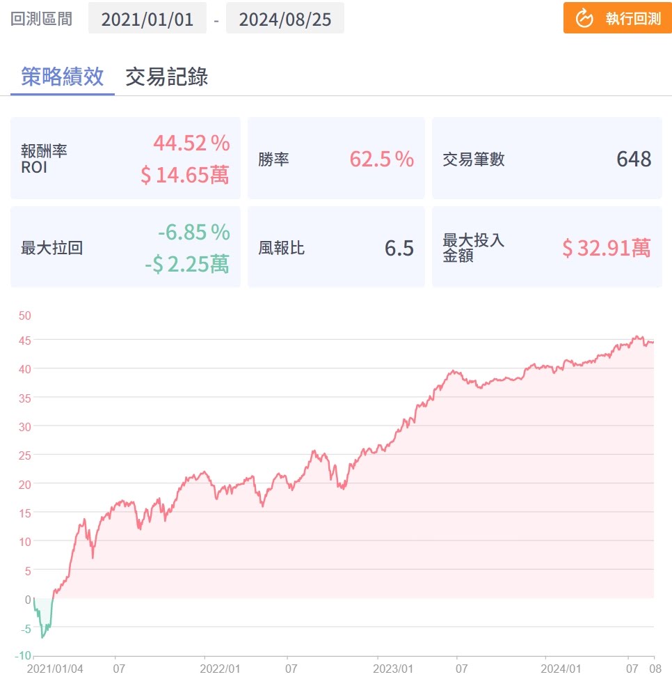Open the 交易記錄 tab
This screenshot has width=672, height=686.
[167, 77]
